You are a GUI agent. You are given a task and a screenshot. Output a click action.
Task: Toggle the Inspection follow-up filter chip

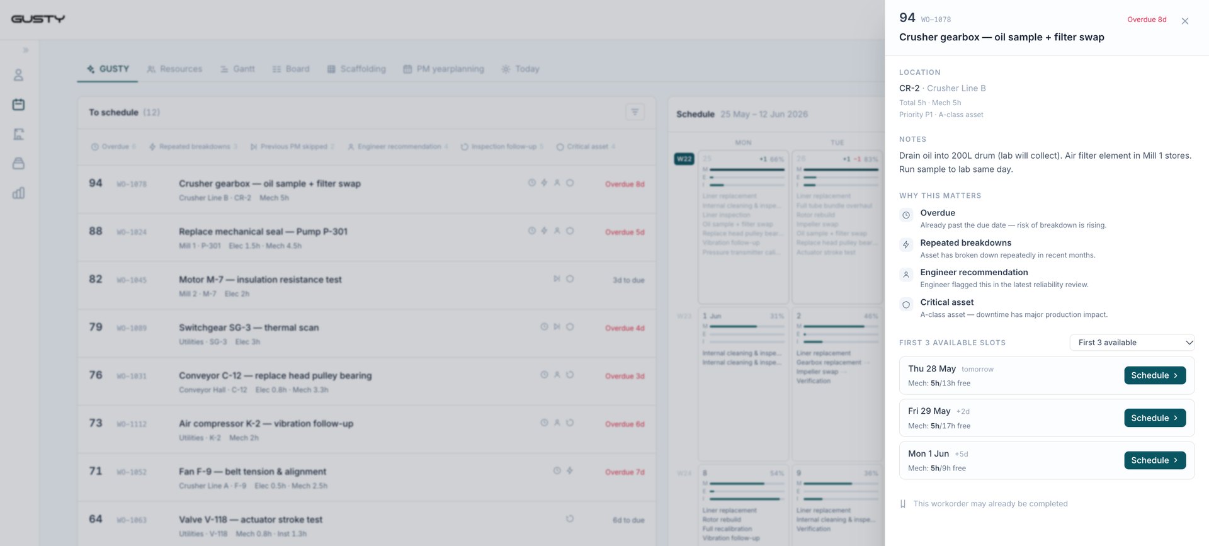(x=502, y=147)
